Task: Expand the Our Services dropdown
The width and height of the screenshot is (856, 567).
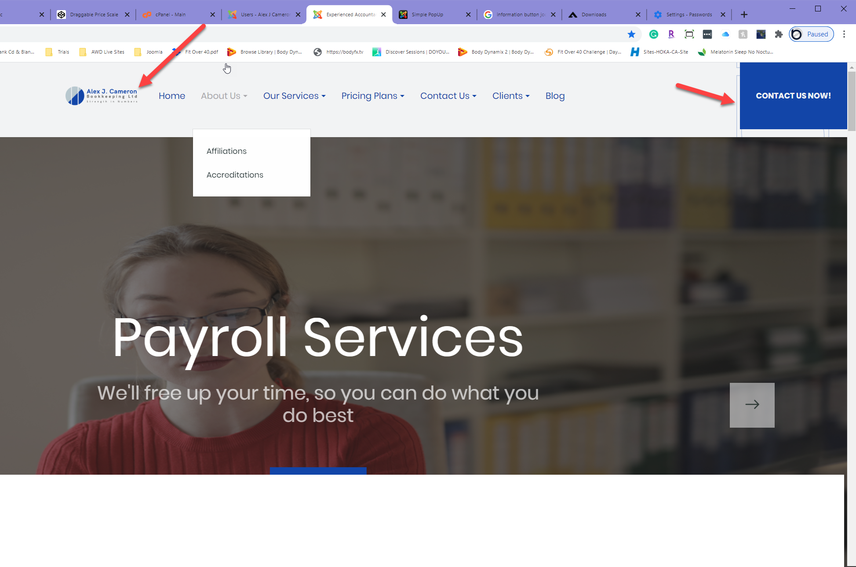Action: tap(294, 96)
